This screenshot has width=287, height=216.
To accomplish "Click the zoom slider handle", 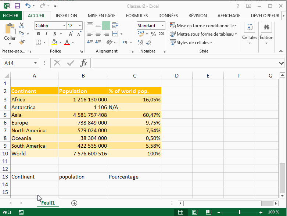I will click(x=240, y=212).
